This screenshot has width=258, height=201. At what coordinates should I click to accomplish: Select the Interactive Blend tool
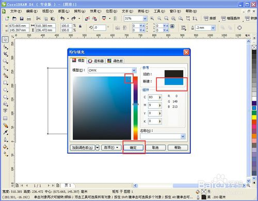pos(5,125)
